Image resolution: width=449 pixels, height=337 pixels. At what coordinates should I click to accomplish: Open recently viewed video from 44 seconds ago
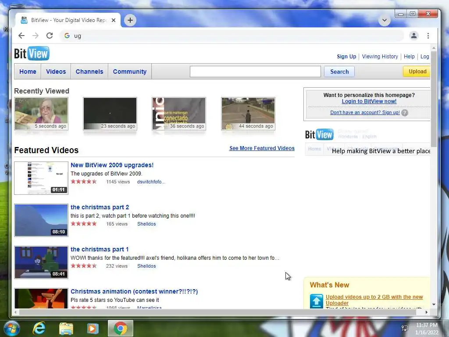pyautogui.click(x=248, y=114)
